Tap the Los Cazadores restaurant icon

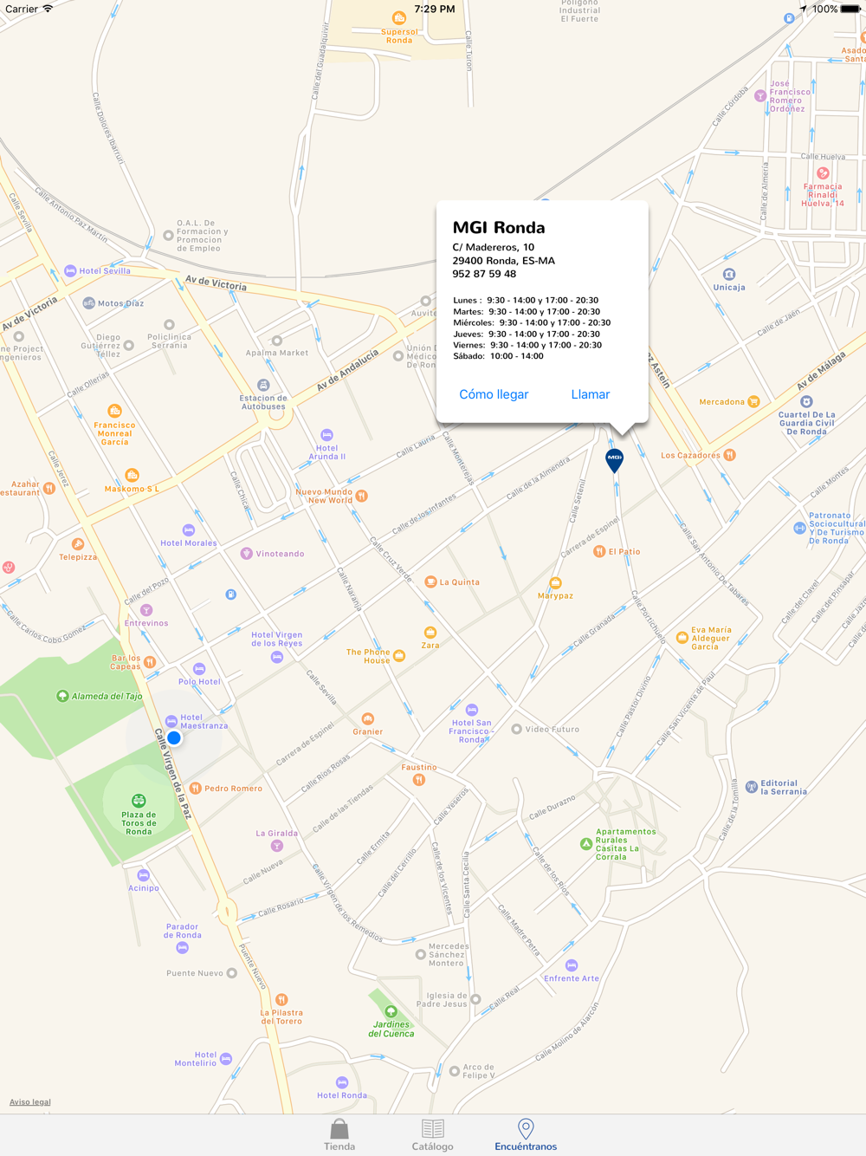click(729, 455)
